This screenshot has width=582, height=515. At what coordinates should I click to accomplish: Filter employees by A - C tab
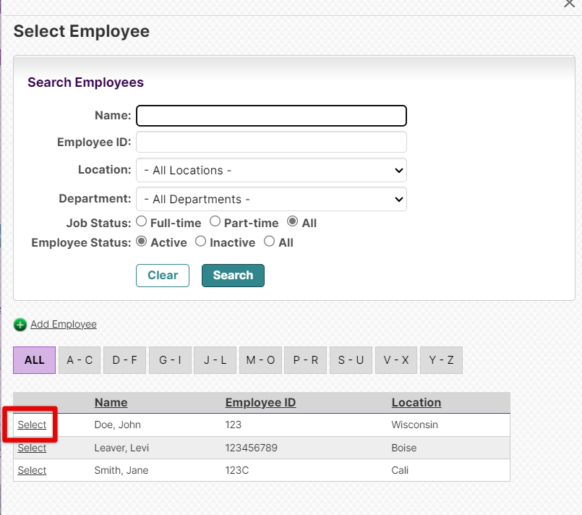pos(80,360)
